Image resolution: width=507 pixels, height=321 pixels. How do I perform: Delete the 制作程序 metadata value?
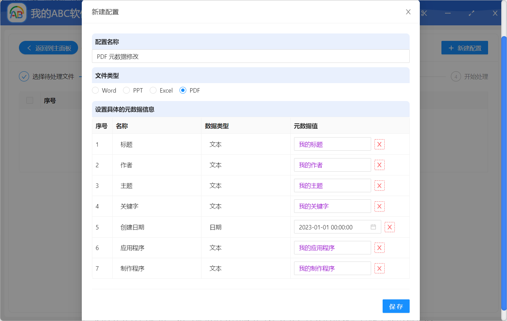tap(379, 268)
